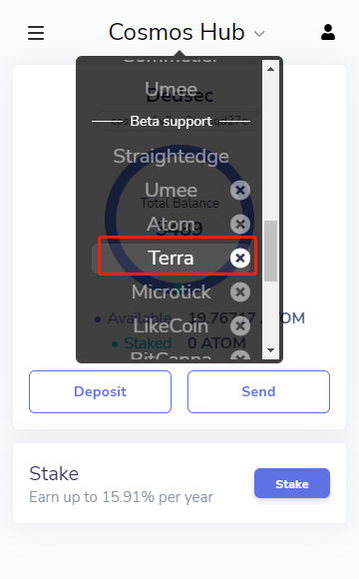Click the Deposit button
The height and width of the screenshot is (579, 359).
(100, 391)
